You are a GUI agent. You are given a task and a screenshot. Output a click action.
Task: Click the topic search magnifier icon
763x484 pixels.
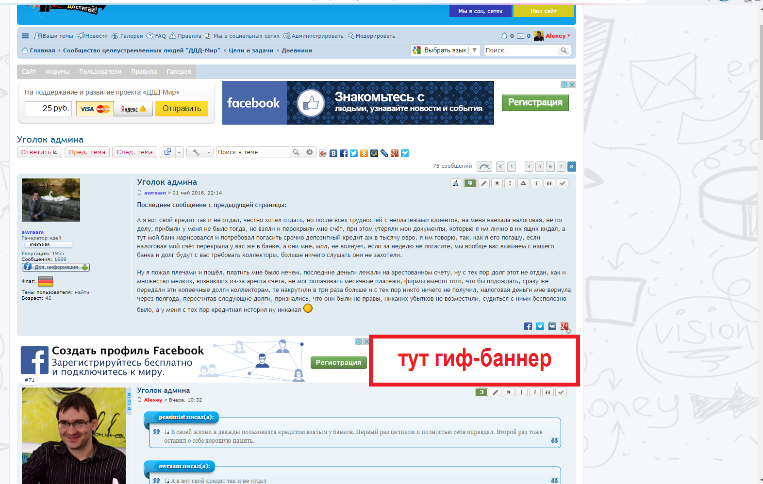(x=296, y=152)
